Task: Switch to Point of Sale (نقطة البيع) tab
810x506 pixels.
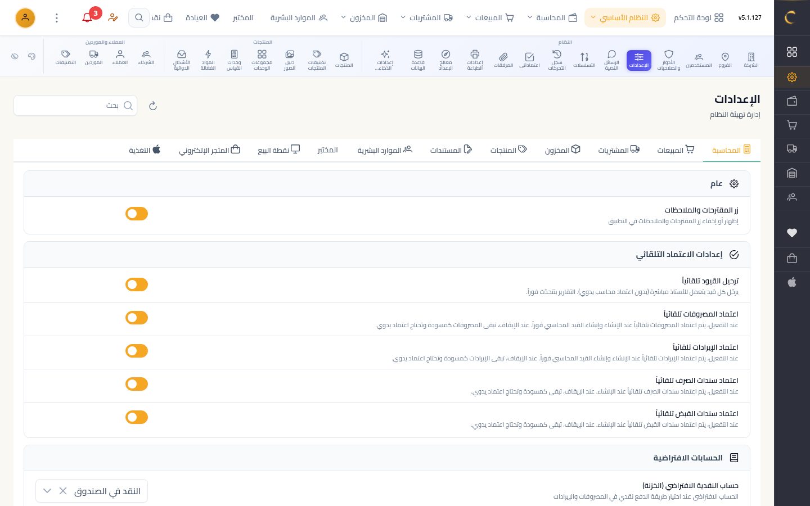Action: 279,150
